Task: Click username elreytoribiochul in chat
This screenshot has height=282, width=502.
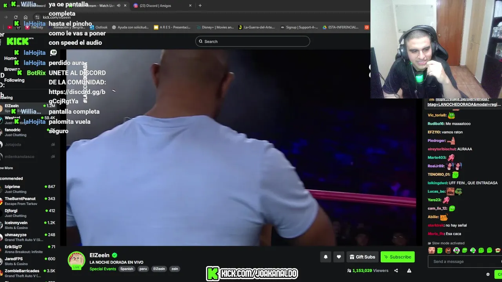Action: 442,149
